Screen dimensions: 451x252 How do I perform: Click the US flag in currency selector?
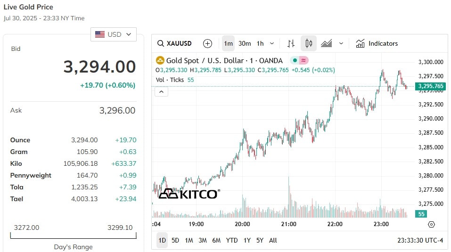(x=100, y=34)
